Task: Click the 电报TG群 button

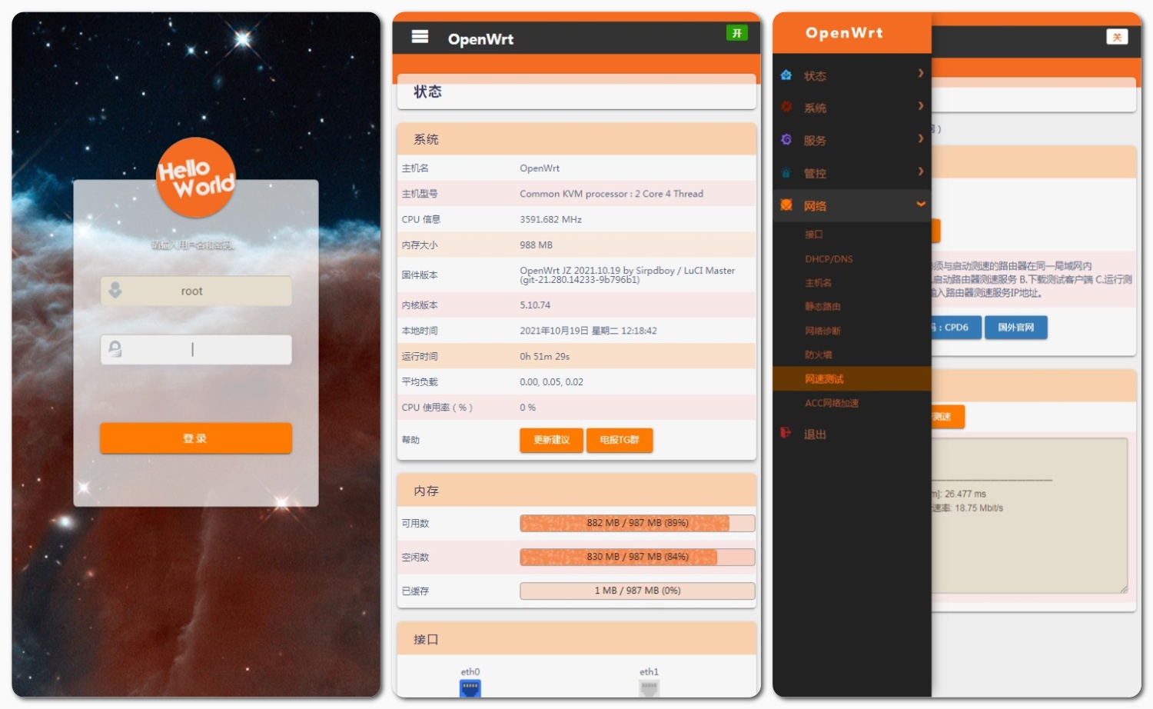Action: (x=620, y=440)
